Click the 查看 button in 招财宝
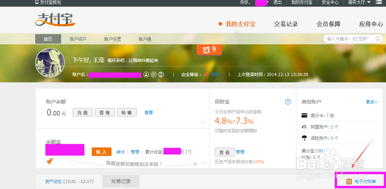This screenshot has width=386, height=189. [225, 152]
